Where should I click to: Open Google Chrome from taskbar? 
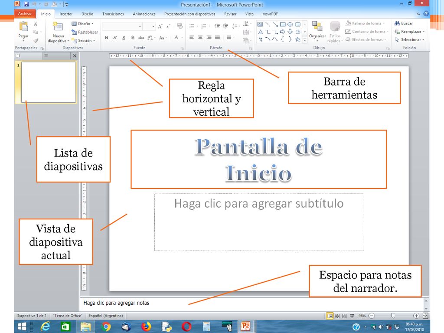point(106,327)
